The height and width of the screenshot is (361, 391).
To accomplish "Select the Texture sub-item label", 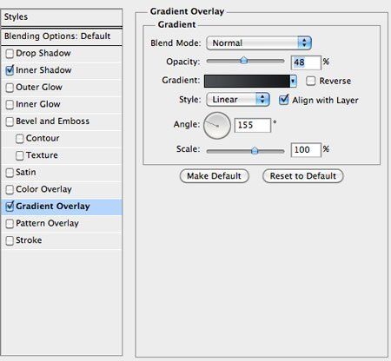I will click(x=42, y=155).
